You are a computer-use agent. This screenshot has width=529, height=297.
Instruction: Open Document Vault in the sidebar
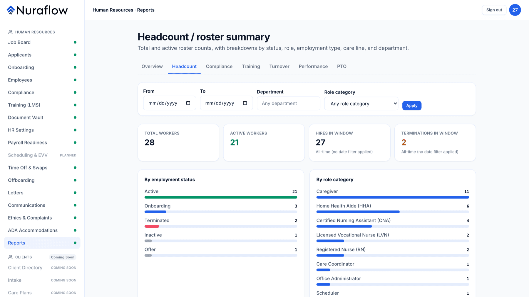(x=42, y=117)
